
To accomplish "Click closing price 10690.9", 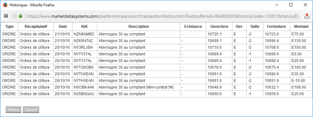I will pyautogui.click(x=272, y=74).
